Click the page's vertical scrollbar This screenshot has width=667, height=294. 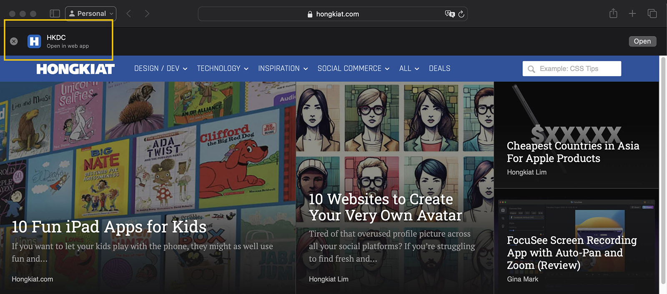point(663,170)
